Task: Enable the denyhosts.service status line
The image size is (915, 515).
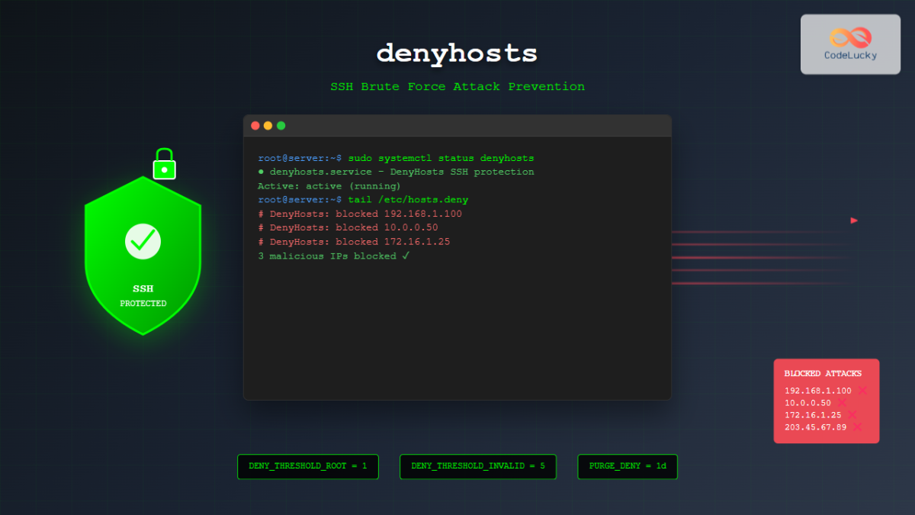Action: 396,172
